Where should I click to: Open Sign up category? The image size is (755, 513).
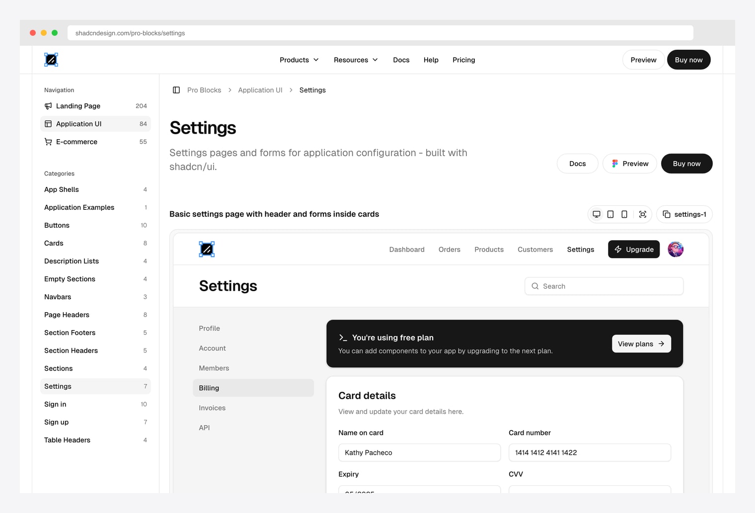point(95,422)
